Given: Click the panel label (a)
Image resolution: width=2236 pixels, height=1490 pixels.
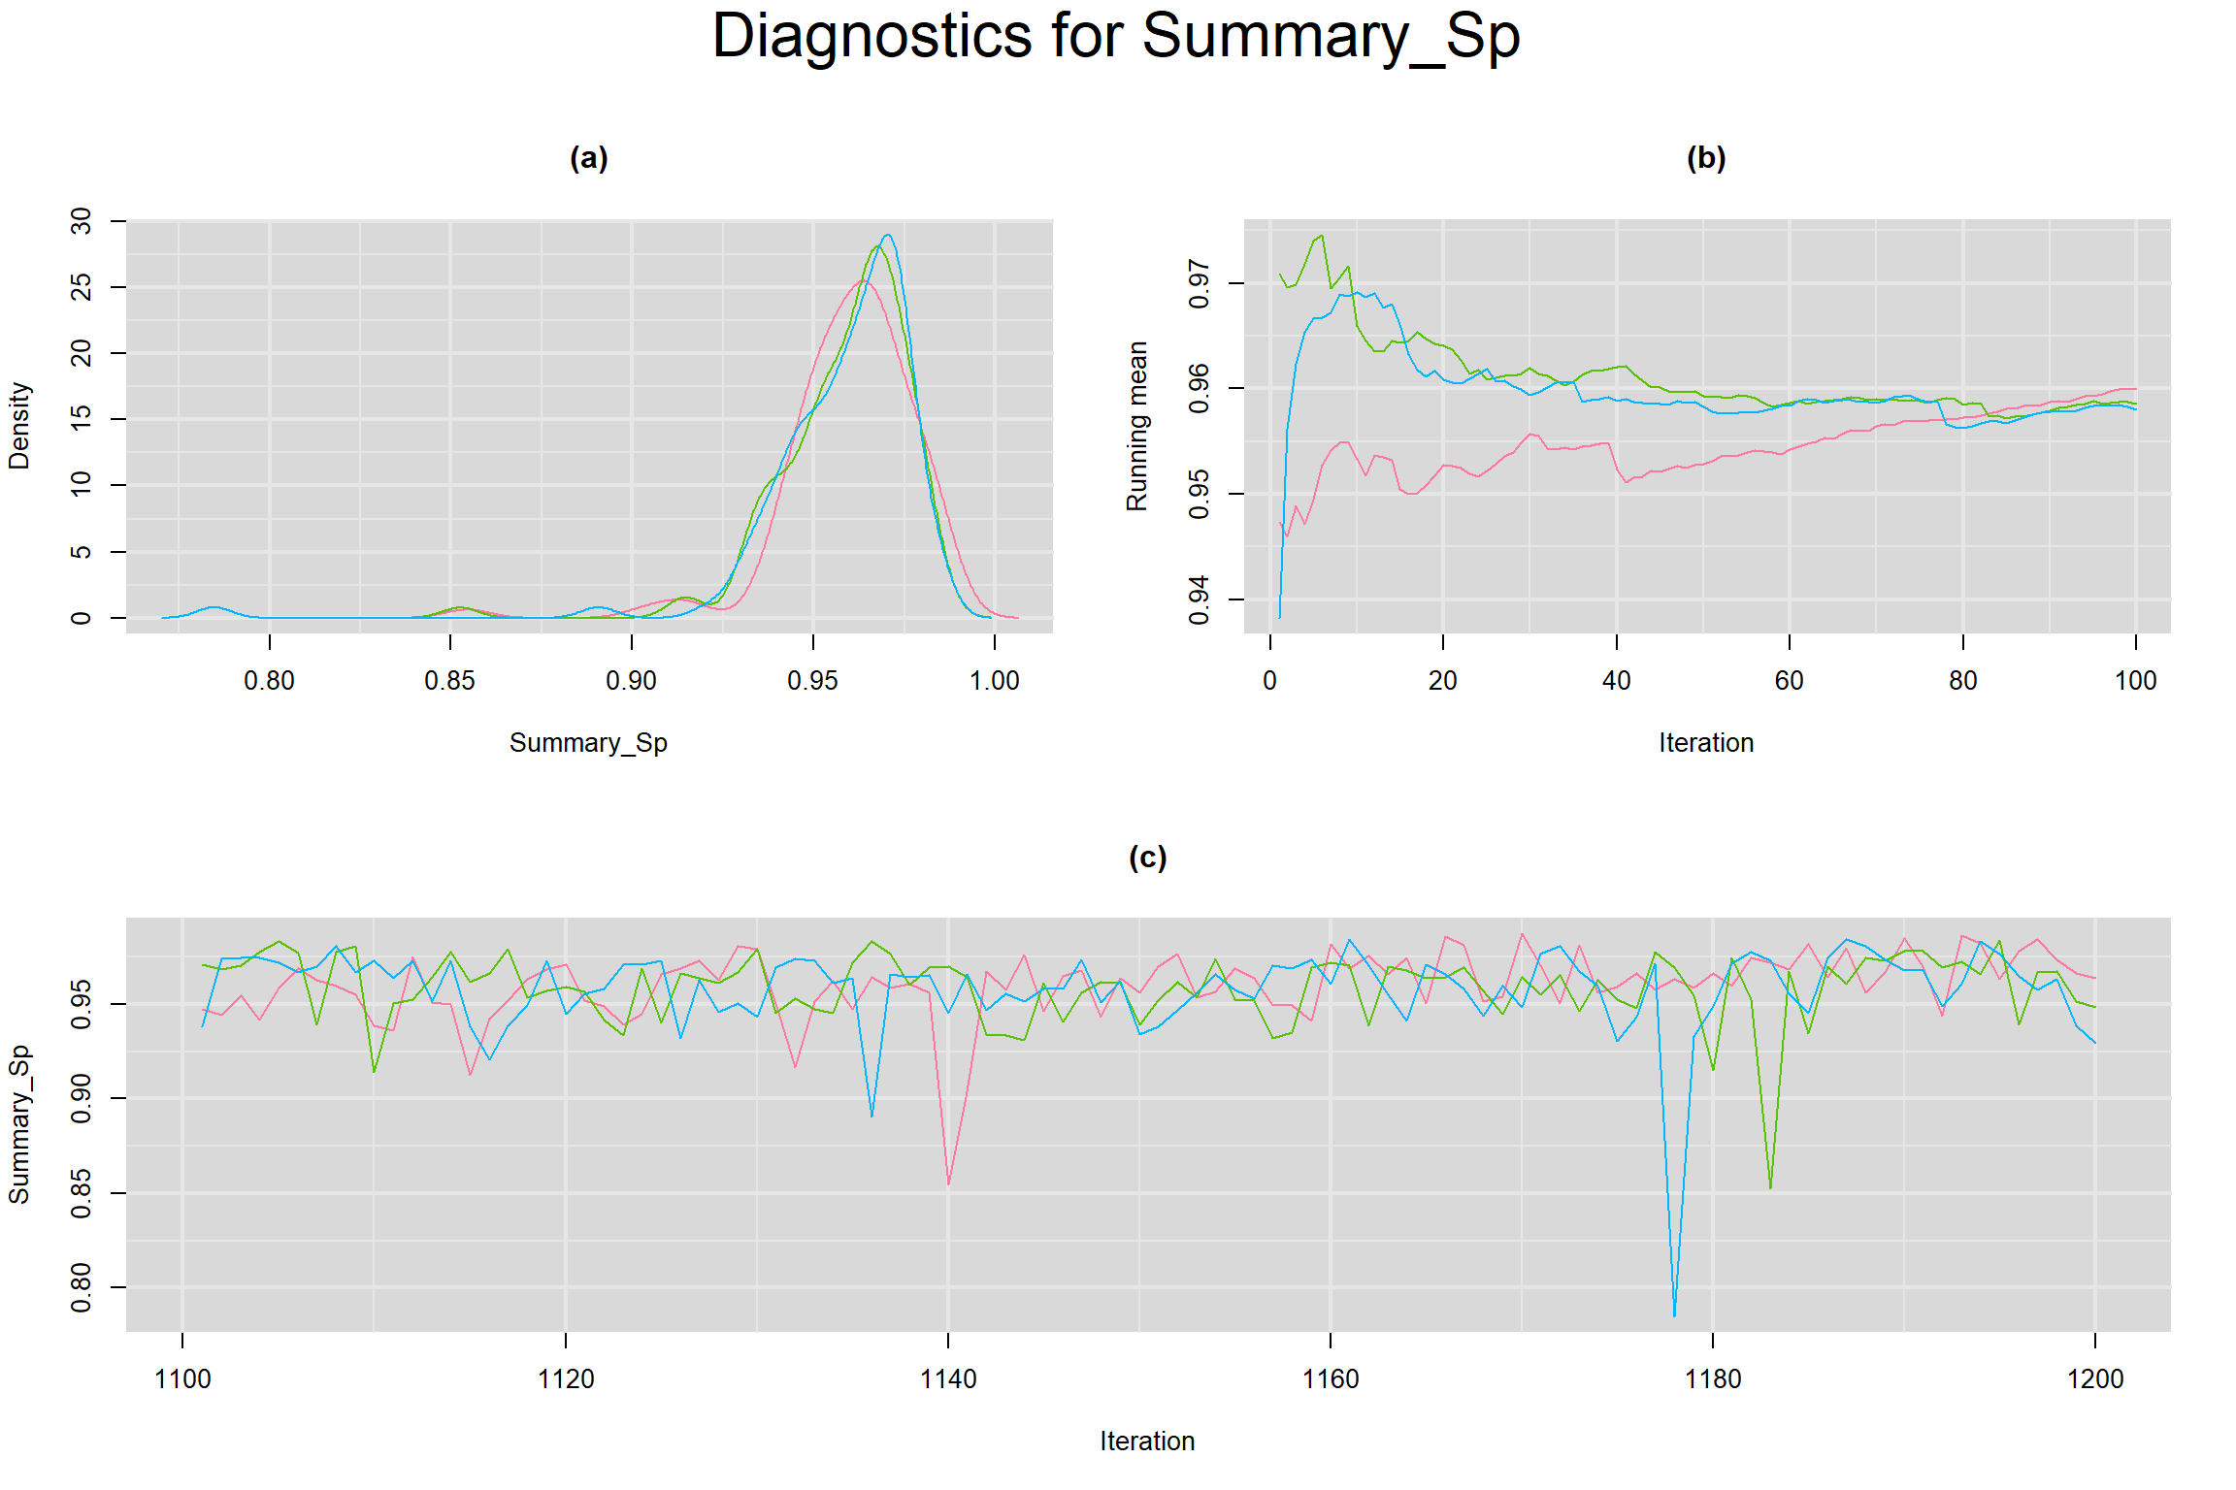Looking at the screenshot, I should [x=588, y=157].
